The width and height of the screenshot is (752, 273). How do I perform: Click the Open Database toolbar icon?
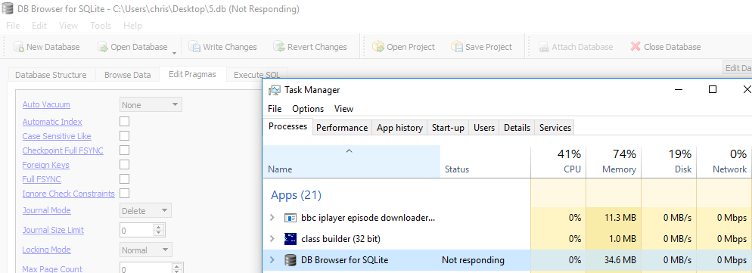pos(103,47)
